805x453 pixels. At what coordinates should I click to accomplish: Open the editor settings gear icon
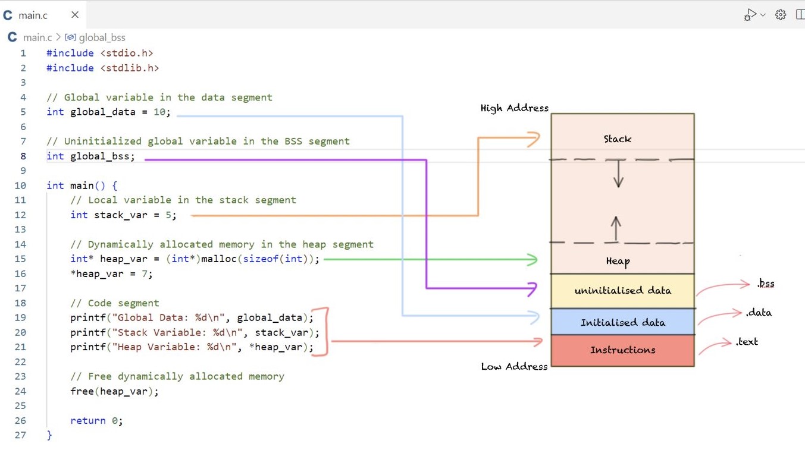[781, 15]
